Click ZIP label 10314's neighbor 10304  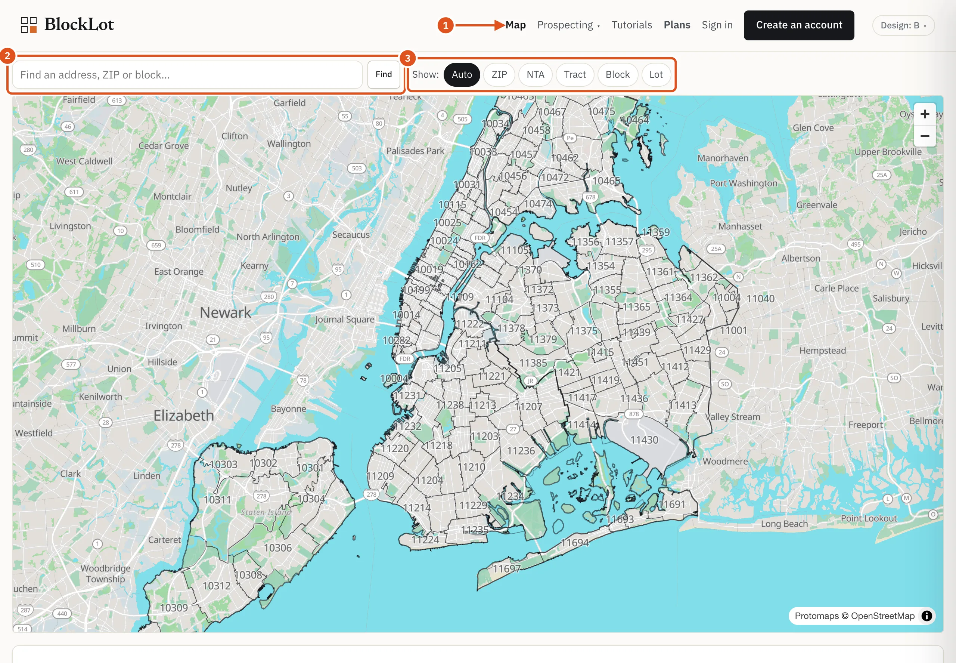311,499
